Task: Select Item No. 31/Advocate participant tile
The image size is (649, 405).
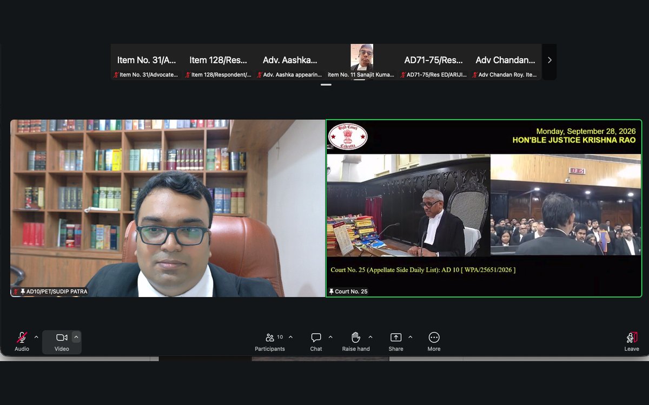Action: coord(147,62)
